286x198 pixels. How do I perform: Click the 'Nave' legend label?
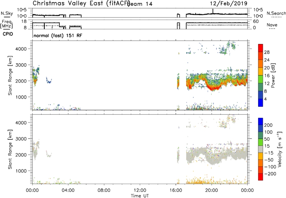coord(272,25)
